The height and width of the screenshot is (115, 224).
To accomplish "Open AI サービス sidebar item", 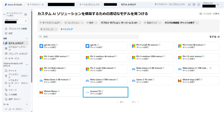I will coord(16,58).
